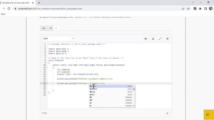View site security lock info
This screenshot has height=120, width=214.
click(15, 9)
